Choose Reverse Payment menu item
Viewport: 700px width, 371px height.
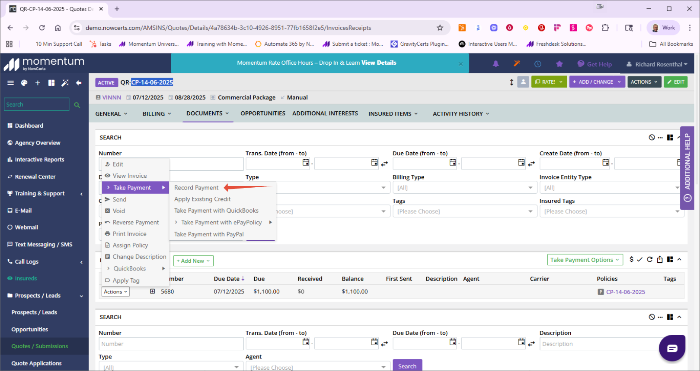click(136, 222)
